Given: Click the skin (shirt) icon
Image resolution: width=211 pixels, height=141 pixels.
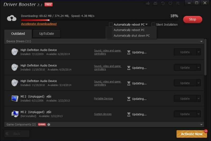Looking at the screenshot, I should coord(170,3).
